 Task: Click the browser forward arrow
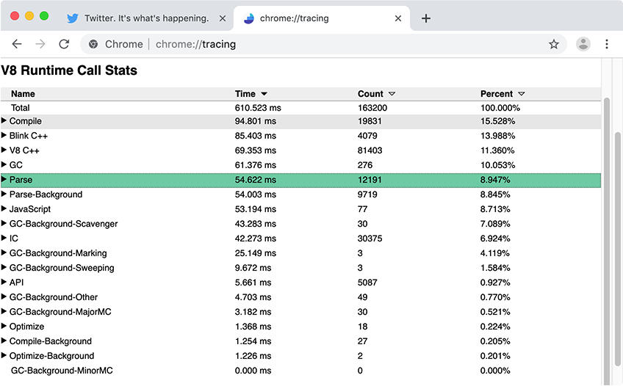coord(40,44)
